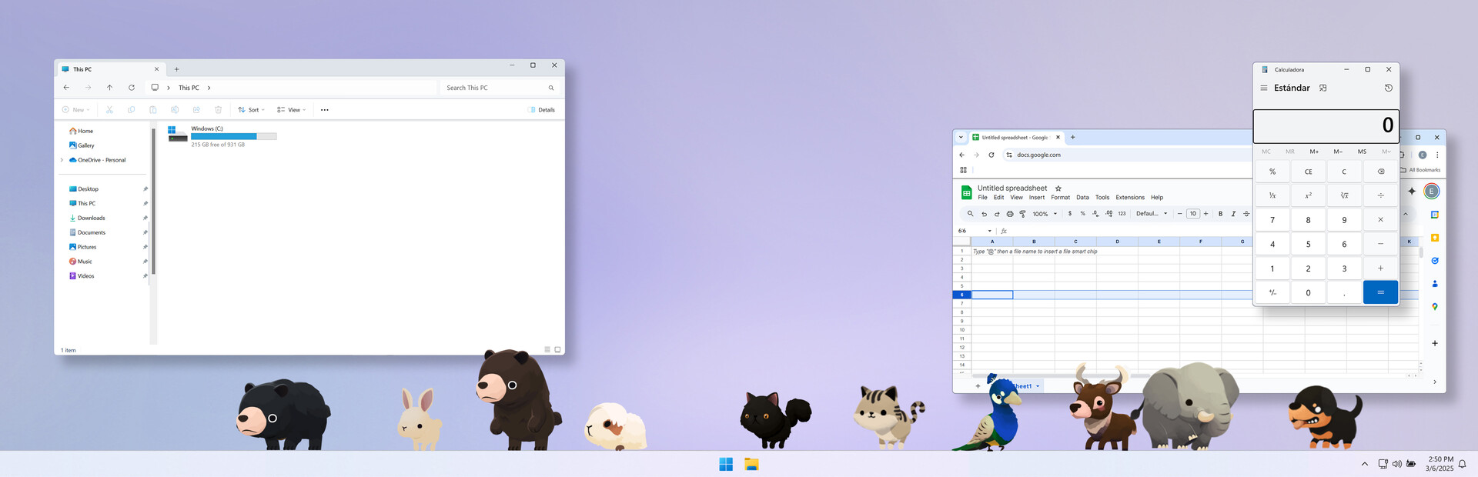Click the Refresh icon in File Explorer
1478x477 pixels.
pyautogui.click(x=132, y=88)
